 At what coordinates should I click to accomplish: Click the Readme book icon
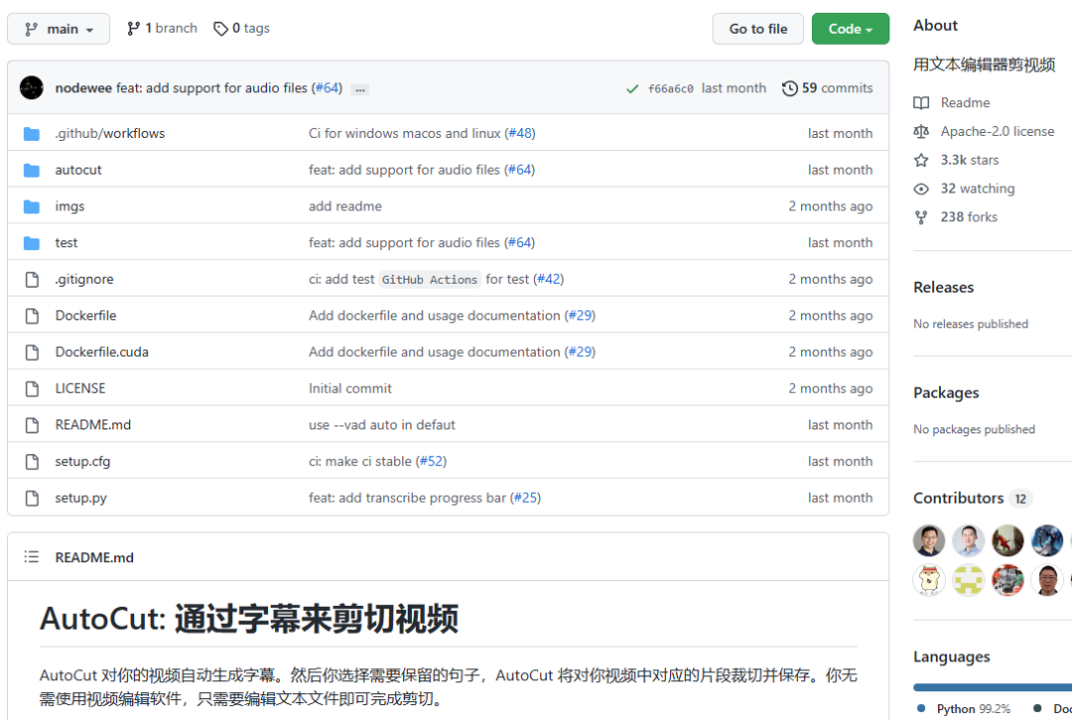pyautogui.click(x=921, y=102)
